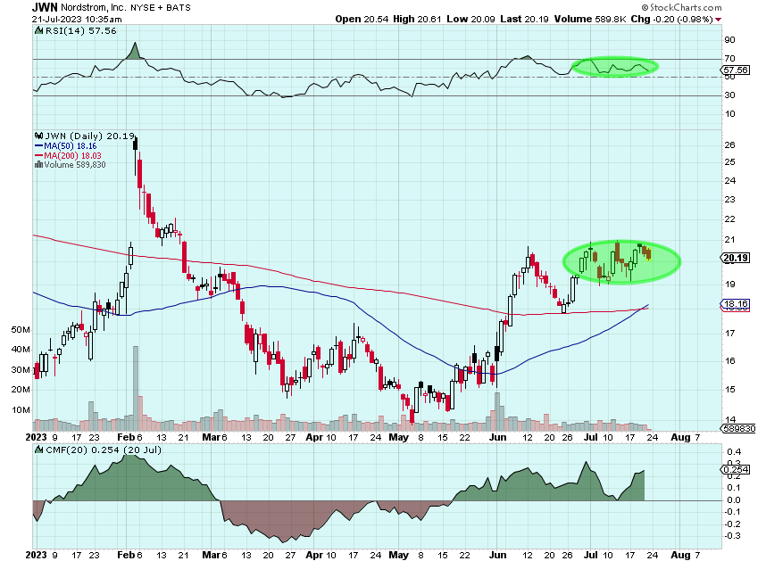The height and width of the screenshot is (561, 766).
Task: Click the volume bars icon in legend
Action: pyautogui.click(x=38, y=165)
